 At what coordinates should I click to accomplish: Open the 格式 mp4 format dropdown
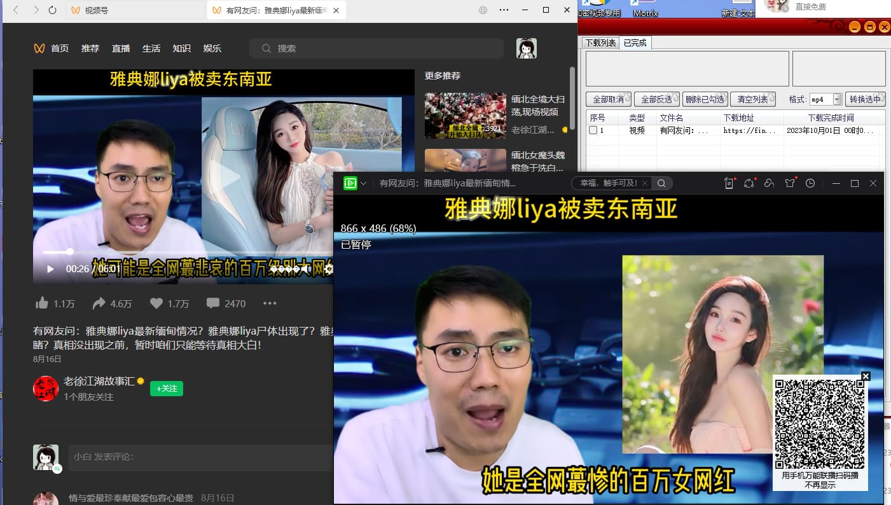[x=837, y=100]
